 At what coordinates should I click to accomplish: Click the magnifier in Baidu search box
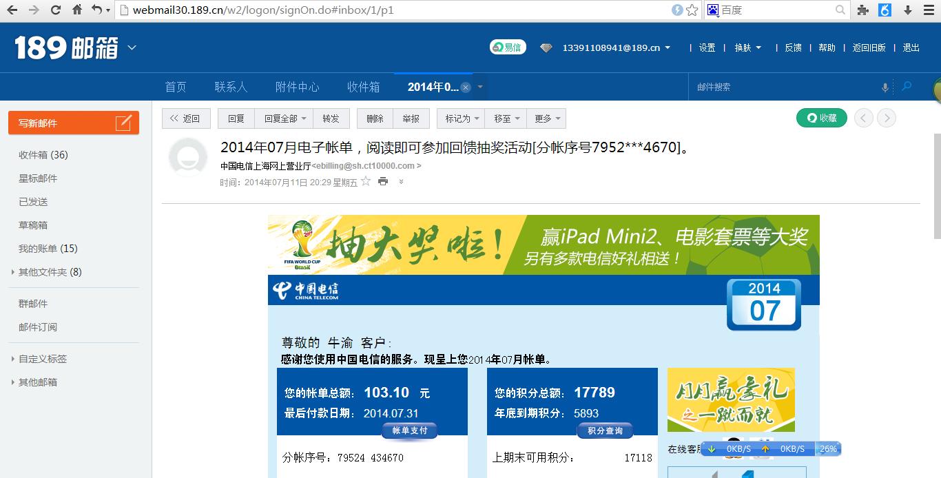pyautogui.click(x=840, y=10)
